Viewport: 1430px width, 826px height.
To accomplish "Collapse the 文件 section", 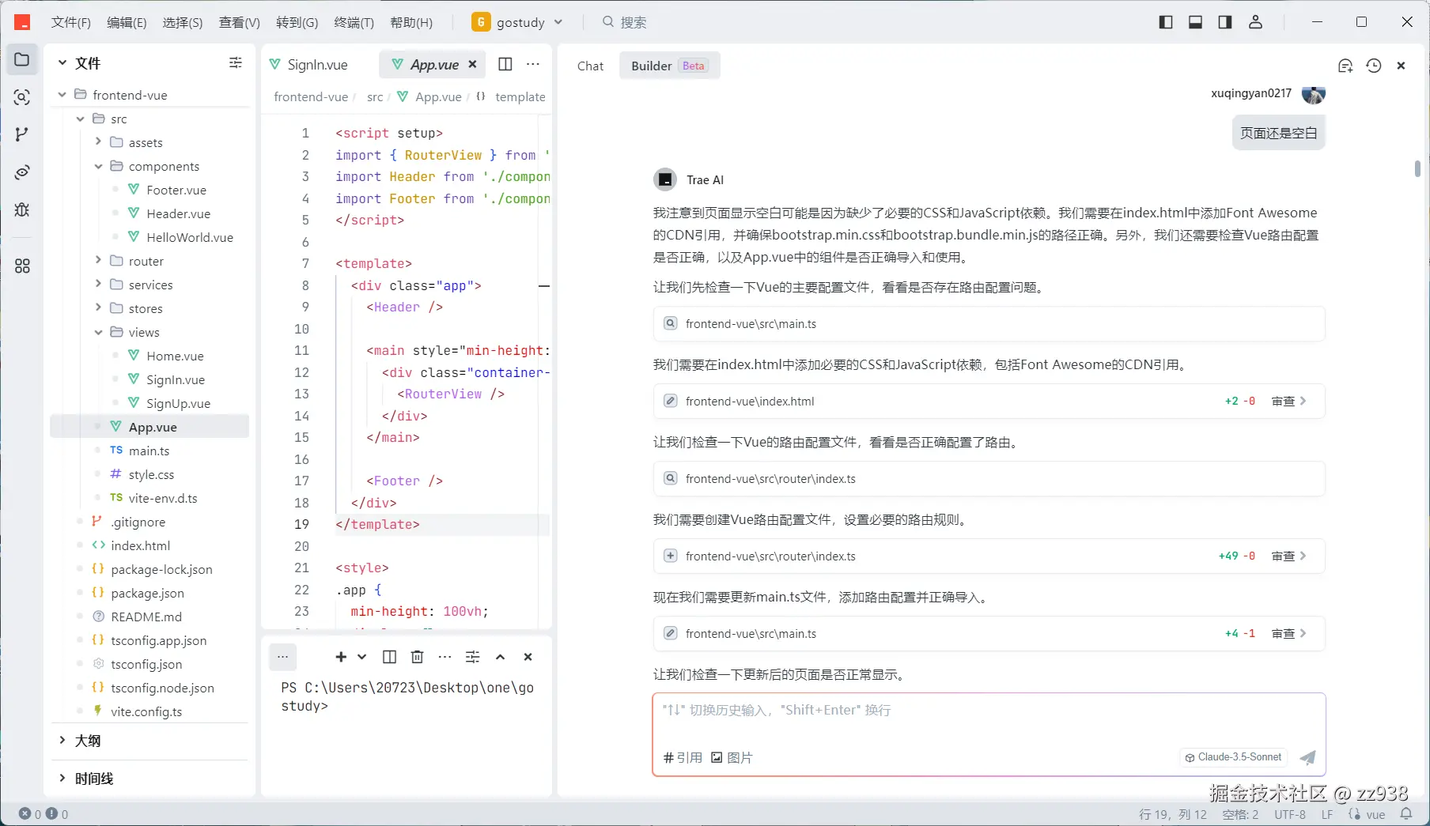I will tap(62, 62).
